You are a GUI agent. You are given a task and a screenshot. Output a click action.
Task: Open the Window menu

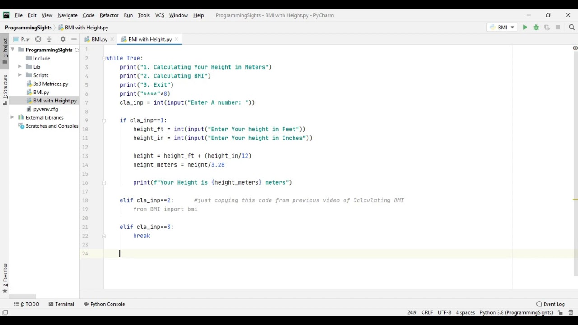(x=178, y=15)
